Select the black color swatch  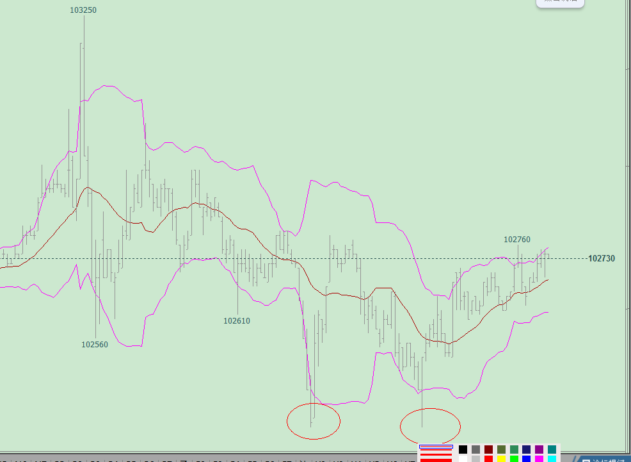click(463, 450)
